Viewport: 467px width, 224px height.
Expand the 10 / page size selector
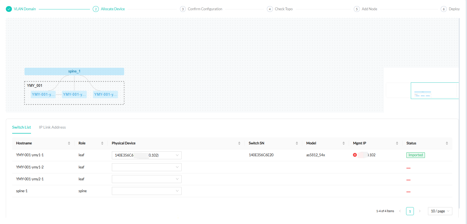(440, 211)
